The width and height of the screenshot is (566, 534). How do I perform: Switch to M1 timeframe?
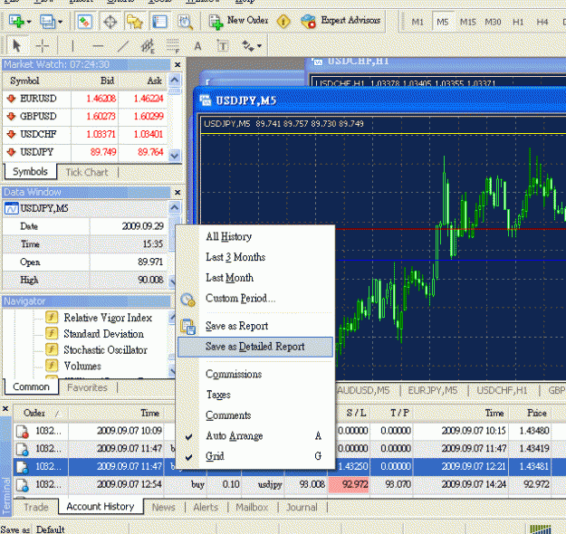tap(417, 22)
